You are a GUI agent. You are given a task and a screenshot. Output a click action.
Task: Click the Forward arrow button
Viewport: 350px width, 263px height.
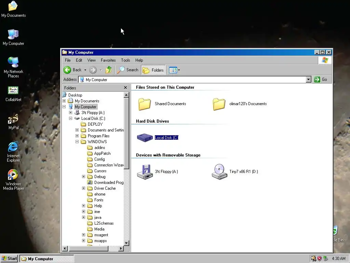pos(93,70)
